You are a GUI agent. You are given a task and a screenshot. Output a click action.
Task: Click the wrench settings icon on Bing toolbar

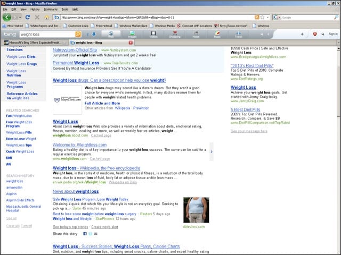tap(323, 34)
